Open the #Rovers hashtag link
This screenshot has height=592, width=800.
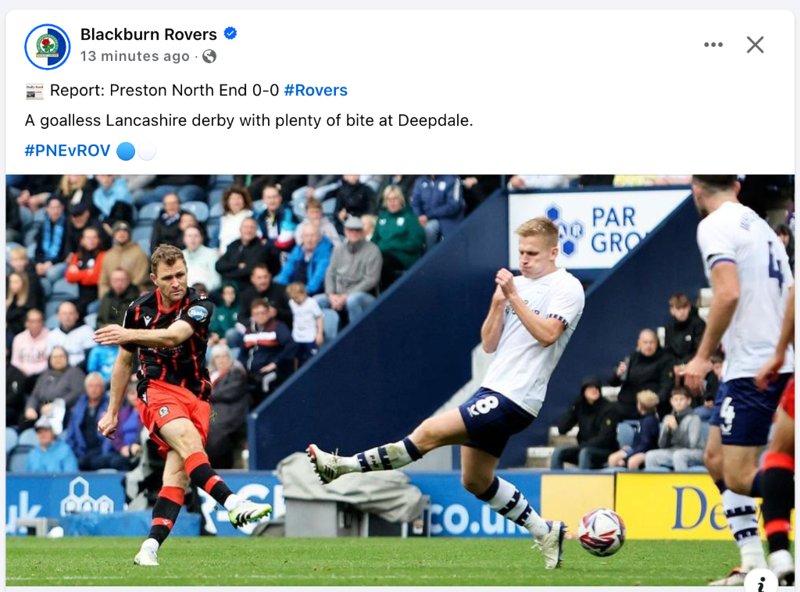316,91
